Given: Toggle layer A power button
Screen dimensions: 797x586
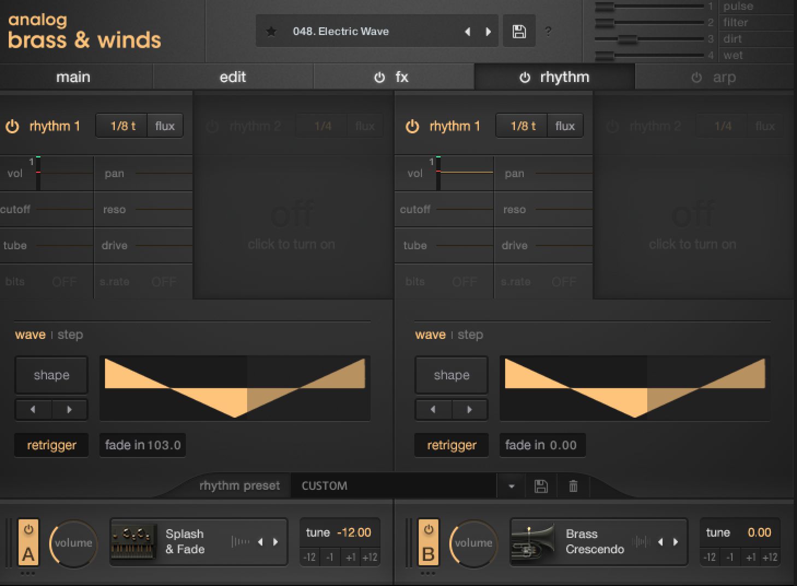Looking at the screenshot, I should 28,530.
